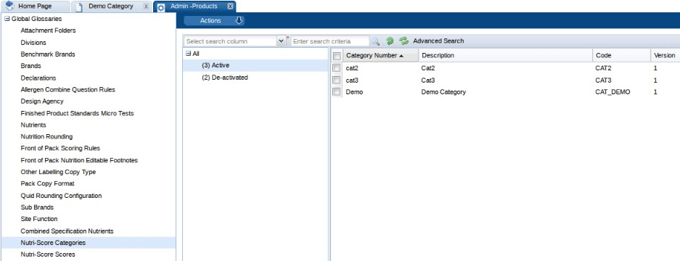Open Attachment Folders glossary
Image resolution: width=680 pixels, height=261 pixels.
48,30
